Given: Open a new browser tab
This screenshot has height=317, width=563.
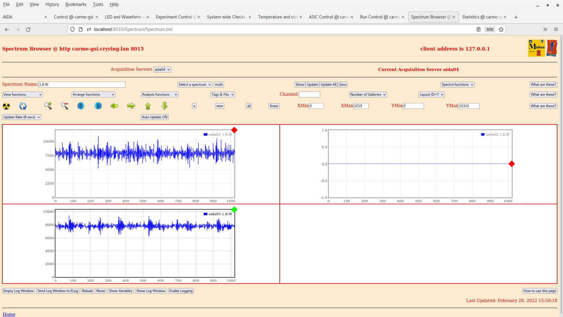Looking at the screenshot, I should 516,17.
